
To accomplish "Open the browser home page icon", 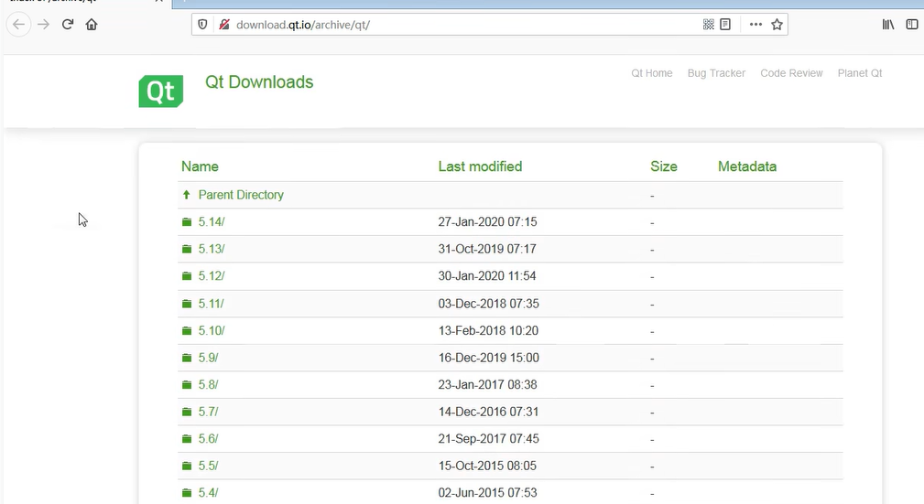I will tap(92, 25).
